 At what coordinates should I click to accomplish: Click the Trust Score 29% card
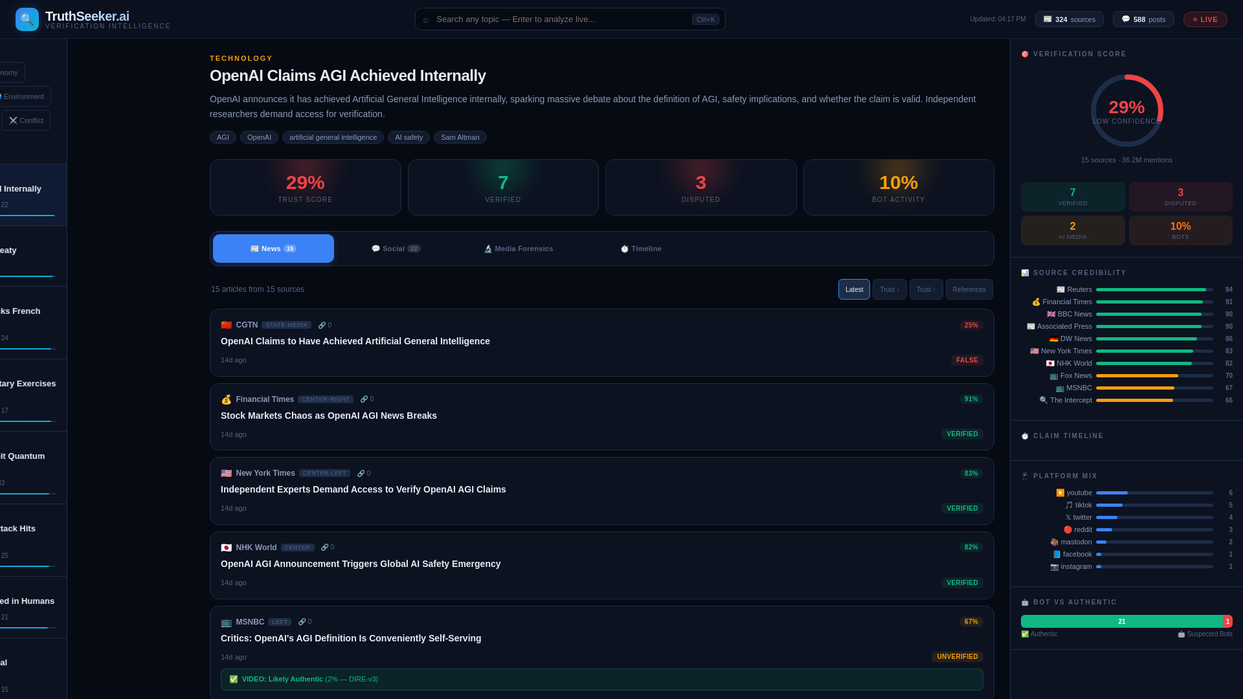pyautogui.click(x=305, y=187)
